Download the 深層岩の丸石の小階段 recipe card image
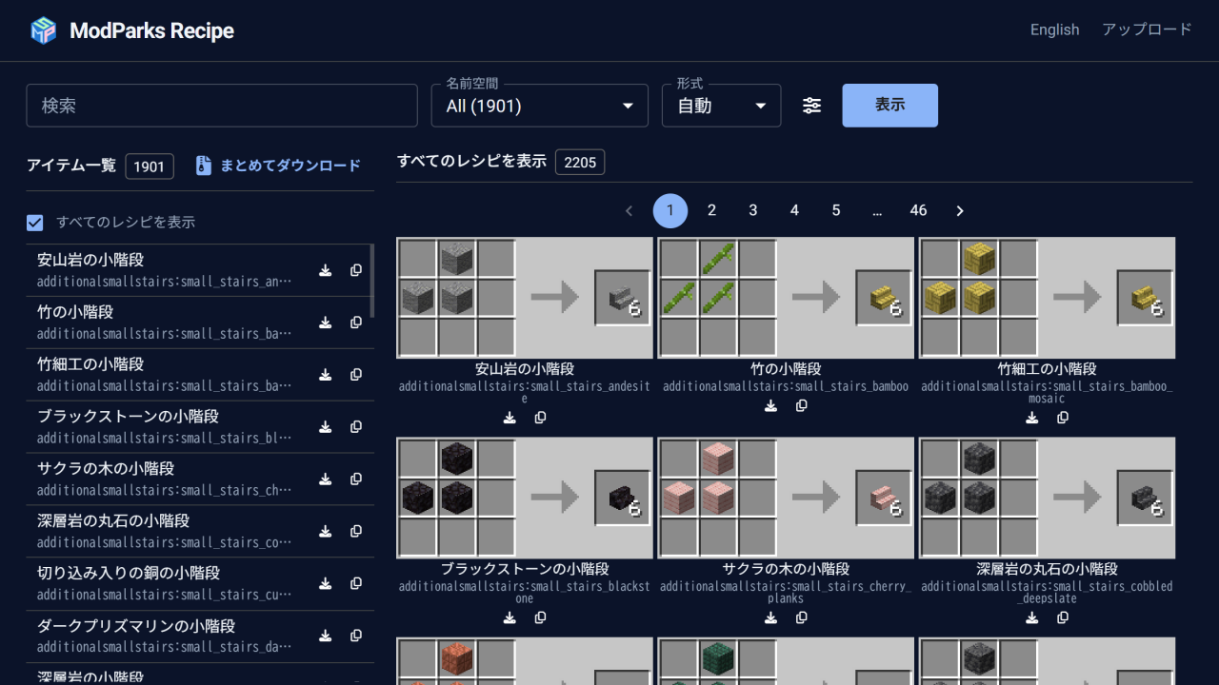 point(1031,618)
